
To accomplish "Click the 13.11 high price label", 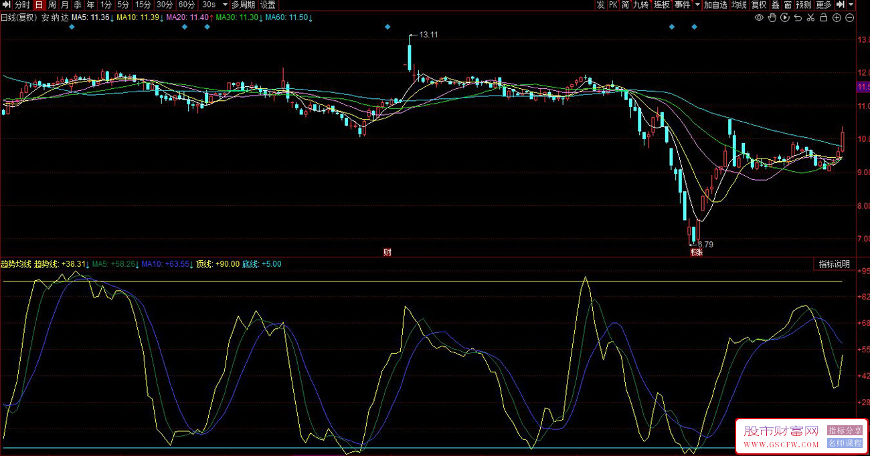I will click(428, 35).
